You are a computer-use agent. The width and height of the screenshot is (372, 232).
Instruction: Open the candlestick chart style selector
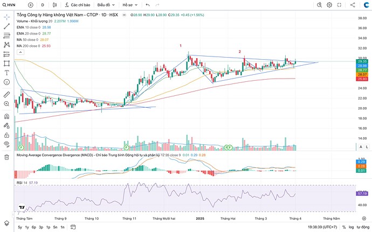tap(55, 5)
